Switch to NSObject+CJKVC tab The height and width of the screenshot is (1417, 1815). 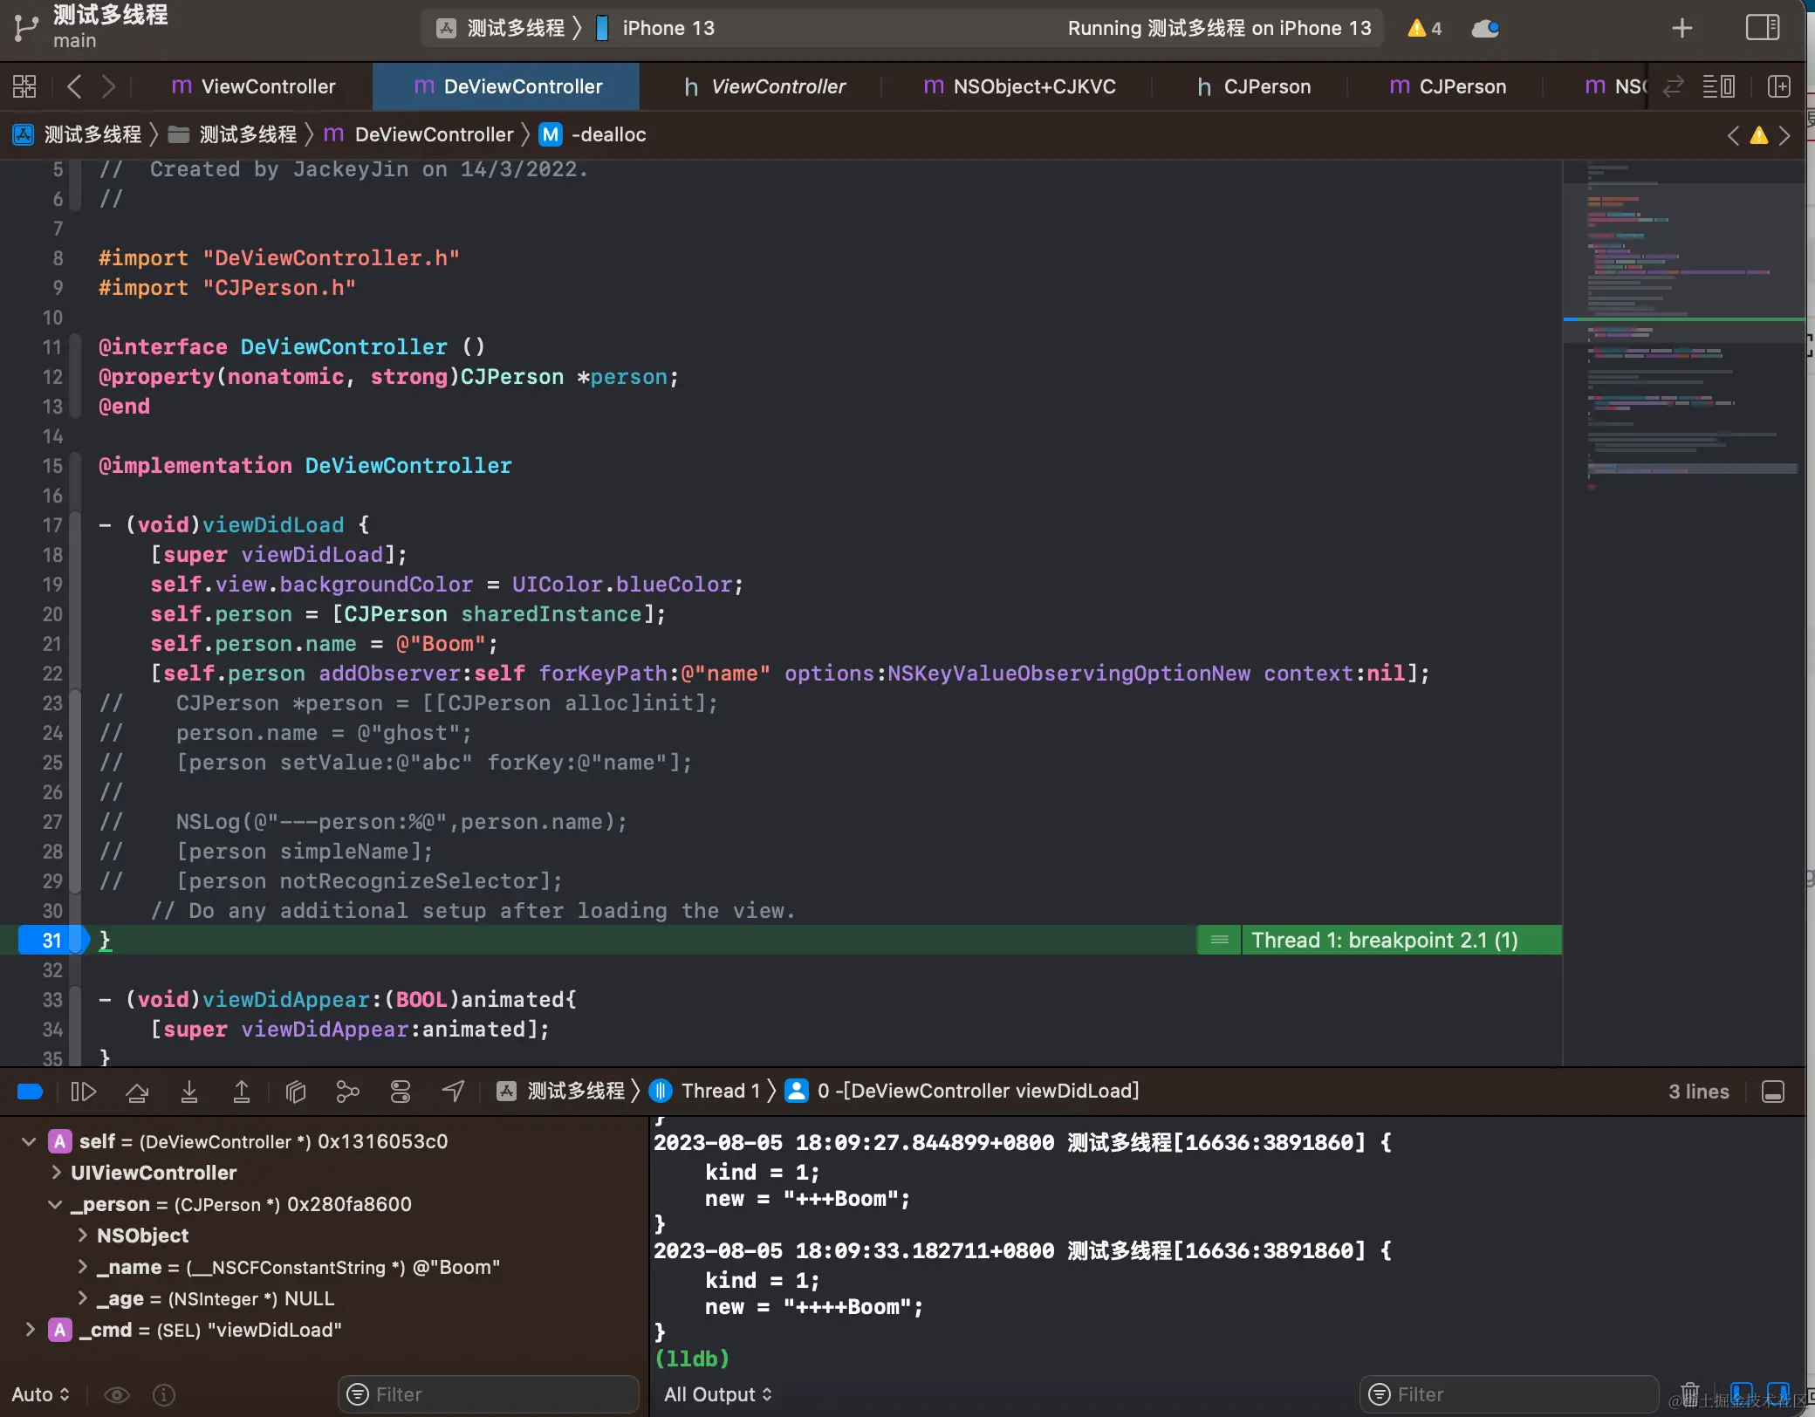(1019, 86)
